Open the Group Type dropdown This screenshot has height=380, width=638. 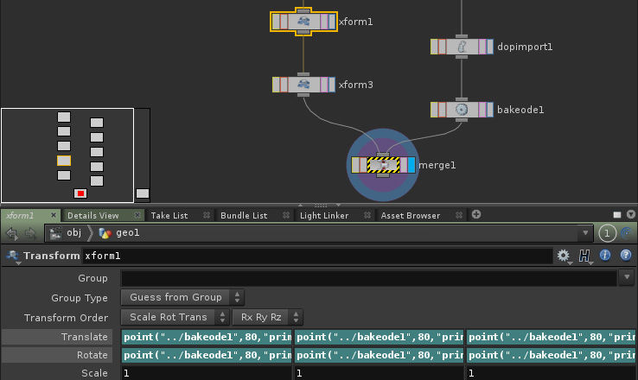pyautogui.click(x=182, y=297)
